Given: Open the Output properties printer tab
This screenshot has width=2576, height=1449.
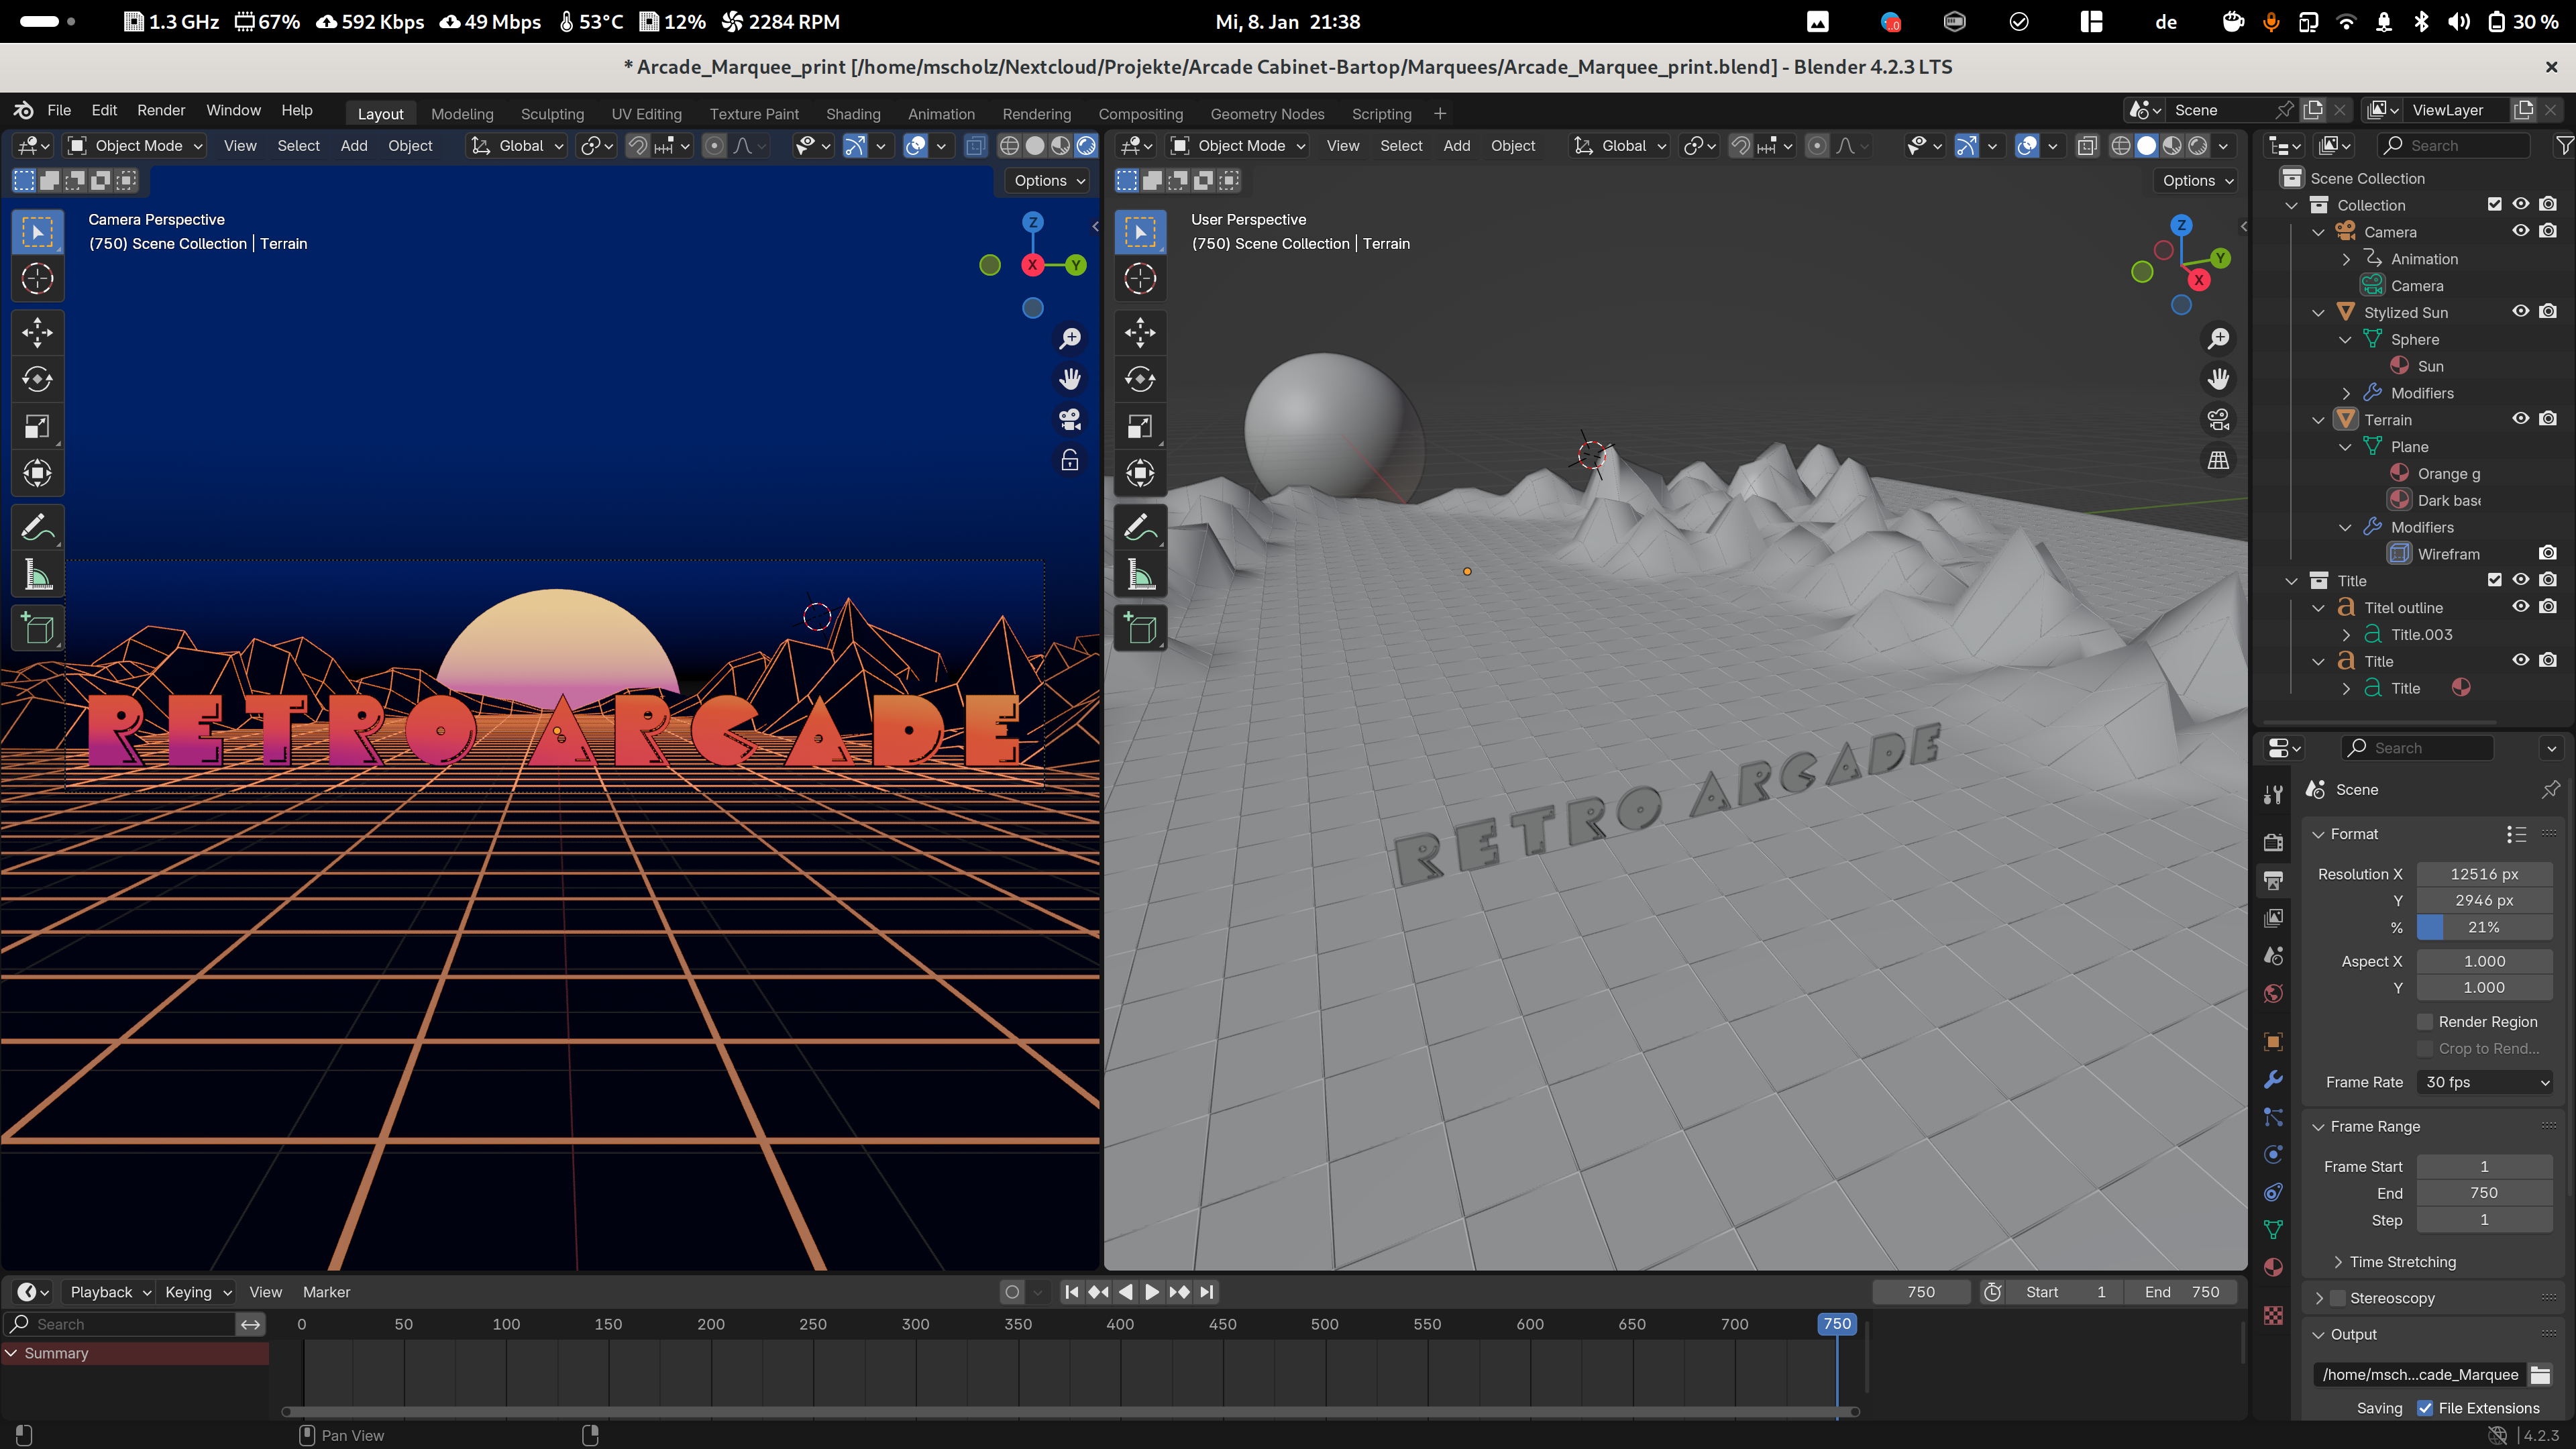Looking at the screenshot, I should [x=2273, y=880].
